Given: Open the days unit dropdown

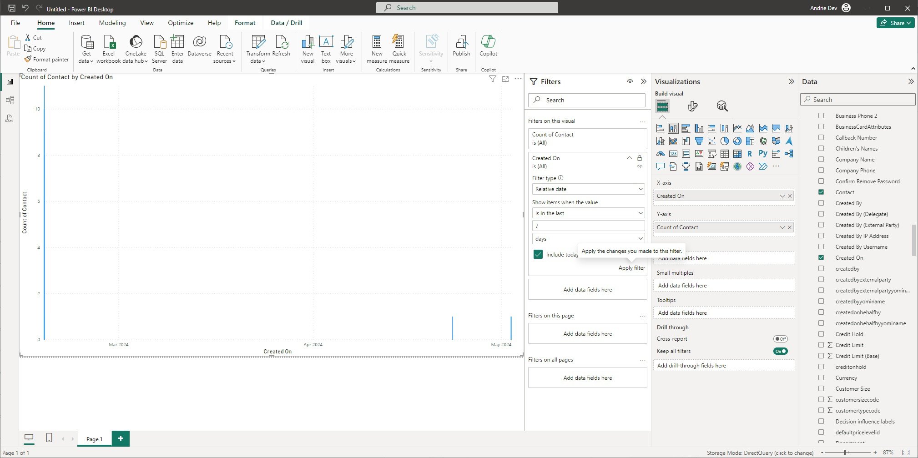Looking at the screenshot, I should (588, 239).
